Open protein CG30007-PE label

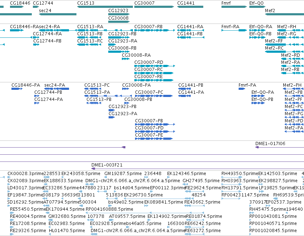tap(149, 135)
